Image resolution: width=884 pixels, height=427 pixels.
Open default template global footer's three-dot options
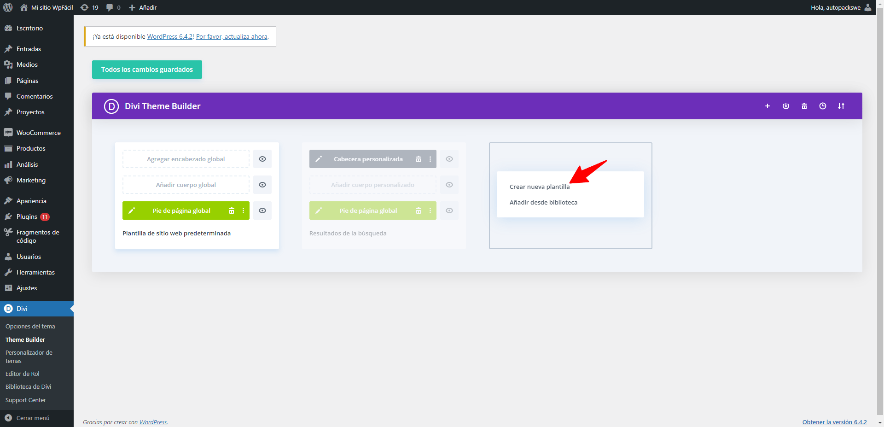[244, 211]
